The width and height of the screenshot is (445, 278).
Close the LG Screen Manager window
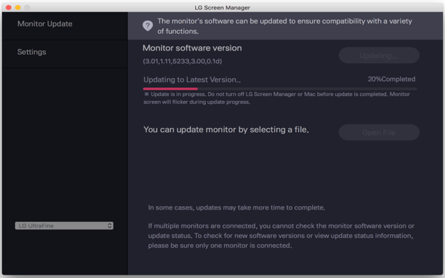(x=8, y=8)
